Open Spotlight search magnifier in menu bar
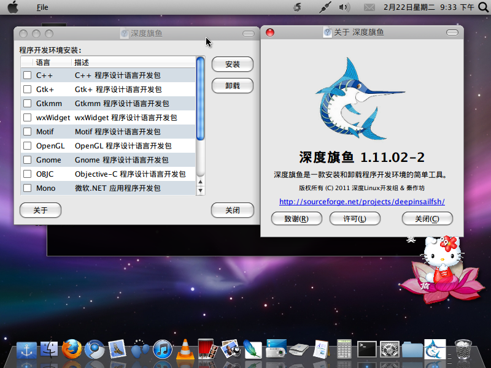 pyautogui.click(x=483, y=7)
